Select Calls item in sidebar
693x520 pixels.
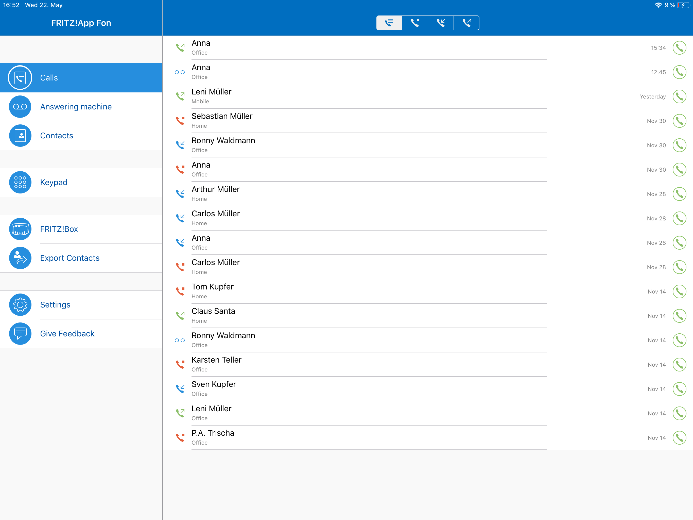tap(81, 78)
